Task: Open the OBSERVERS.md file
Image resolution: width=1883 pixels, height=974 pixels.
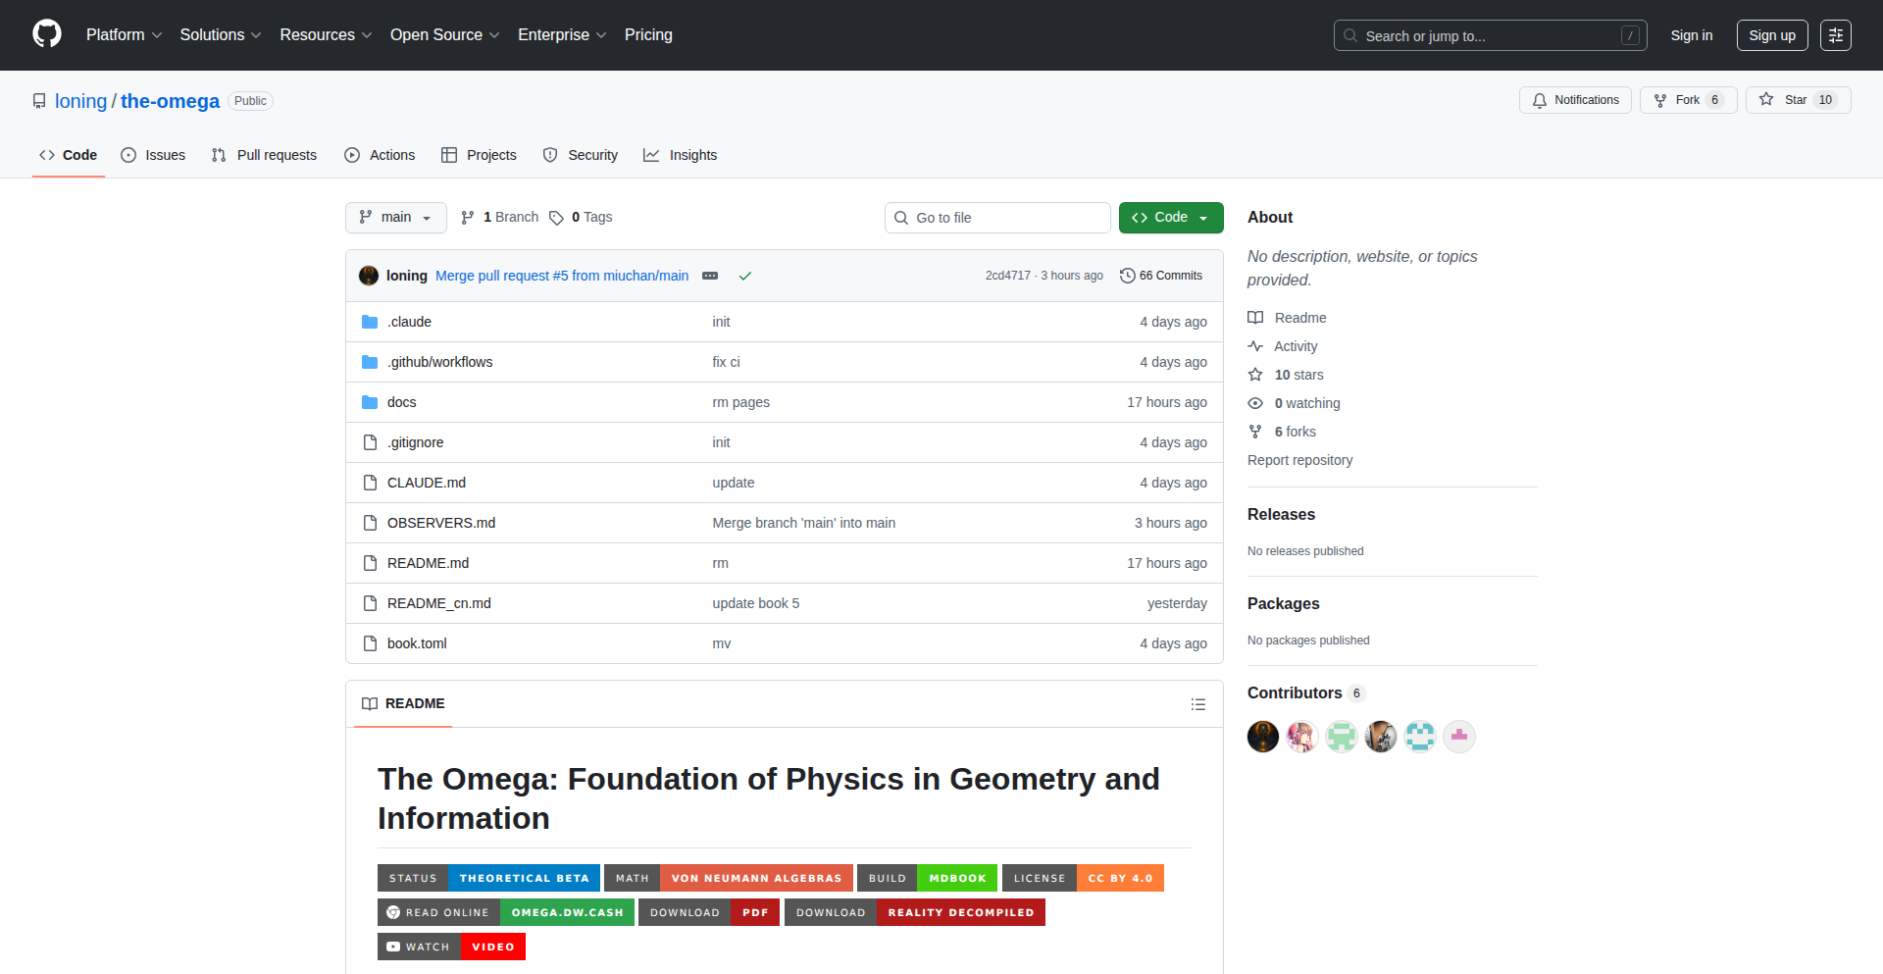Action: [x=441, y=523]
